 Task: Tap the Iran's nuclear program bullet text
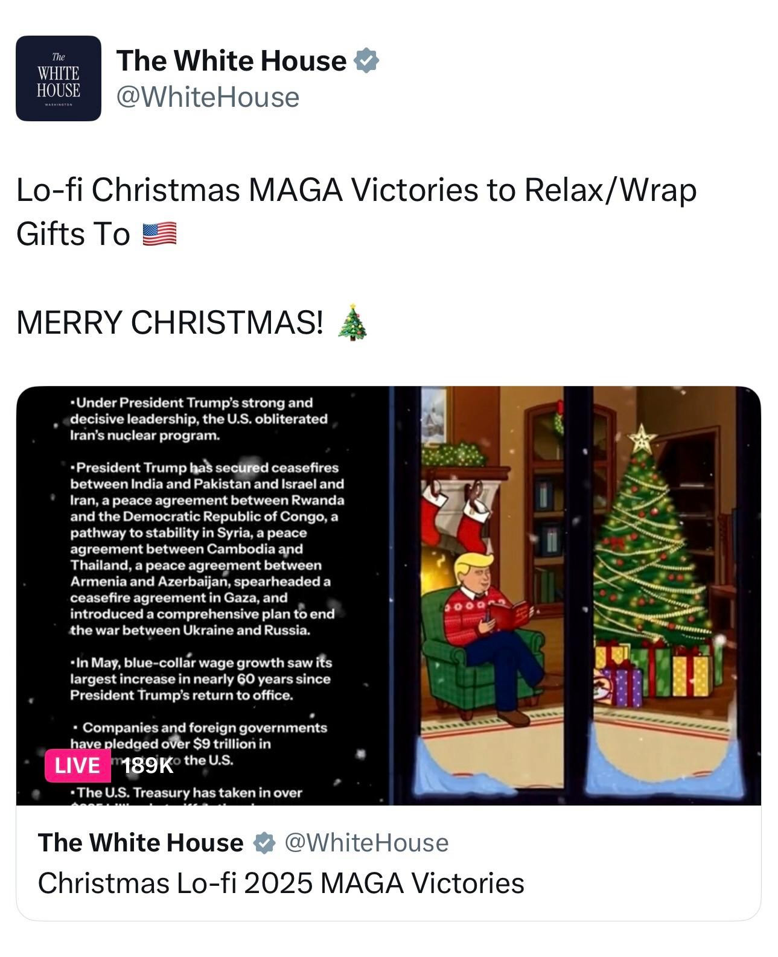click(199, 419)
